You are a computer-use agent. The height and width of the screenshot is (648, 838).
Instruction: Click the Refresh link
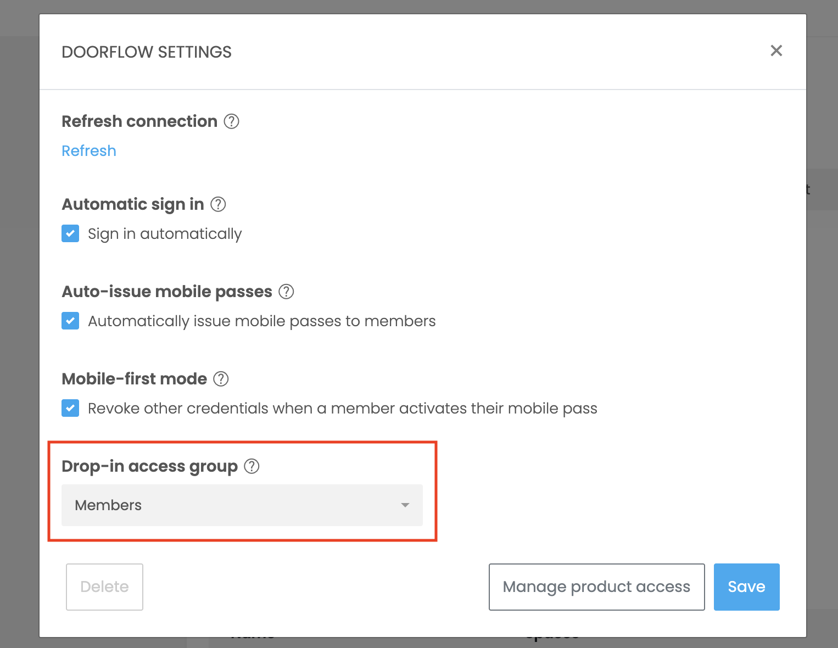pyautogui.click(x=89, y=151)
